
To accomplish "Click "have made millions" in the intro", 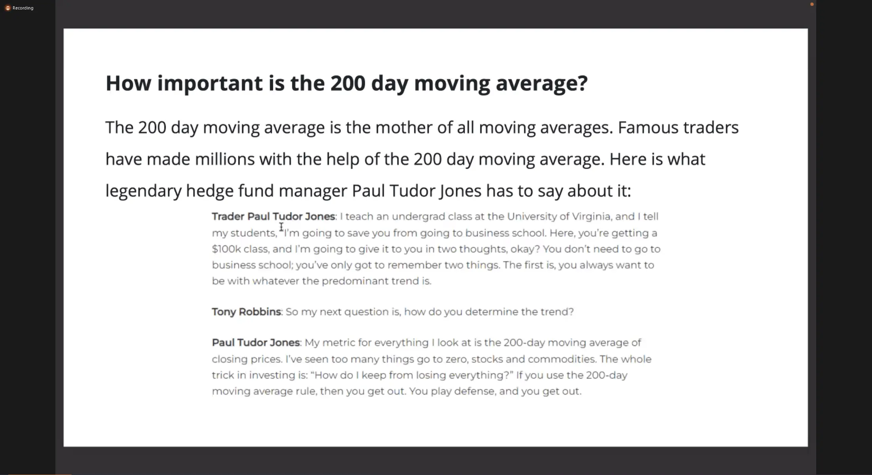I will point(180,159).
